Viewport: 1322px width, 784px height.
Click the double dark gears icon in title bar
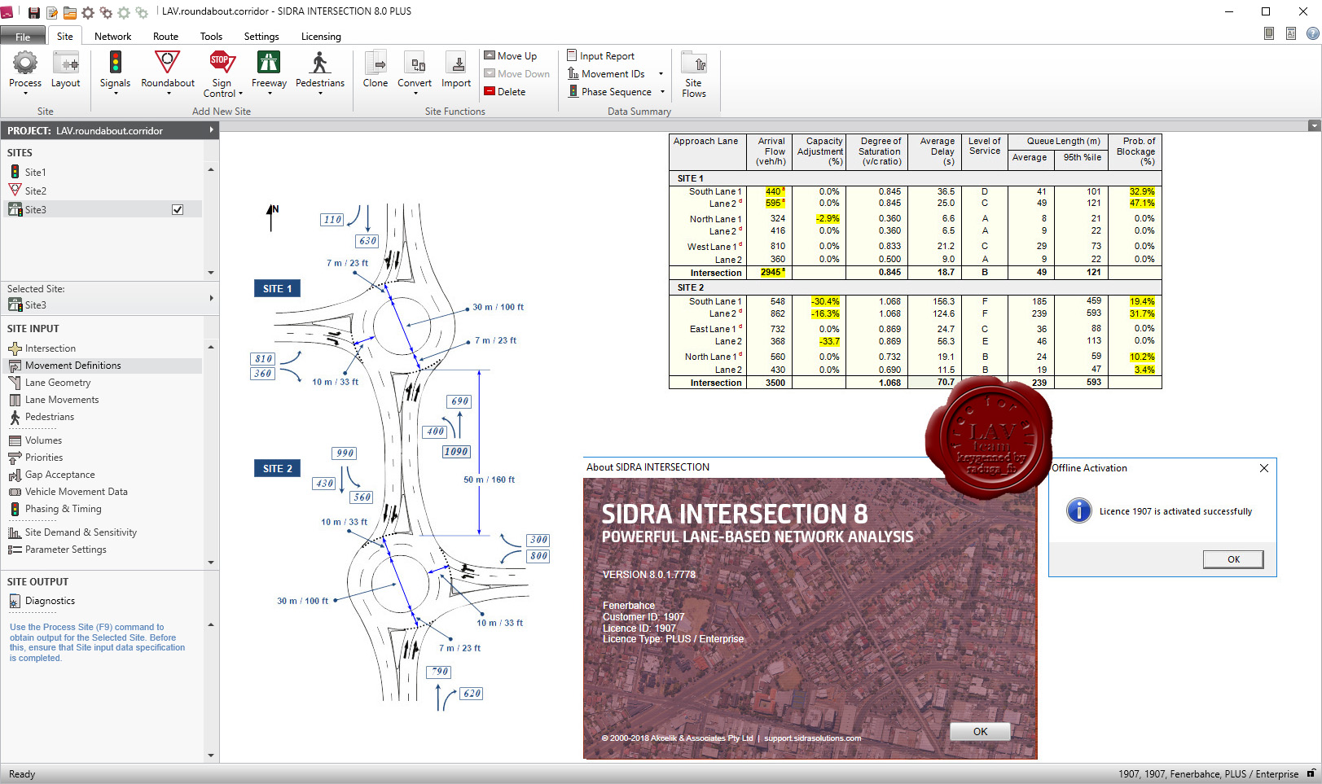pos(106,12)
